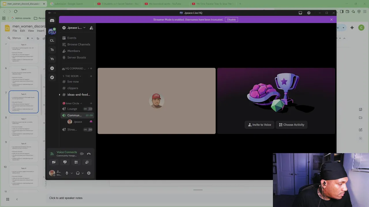Screen dimensions: 369x207
Task: Select slide 6 thumbnail in filmstrip
Action: point(23,77)
